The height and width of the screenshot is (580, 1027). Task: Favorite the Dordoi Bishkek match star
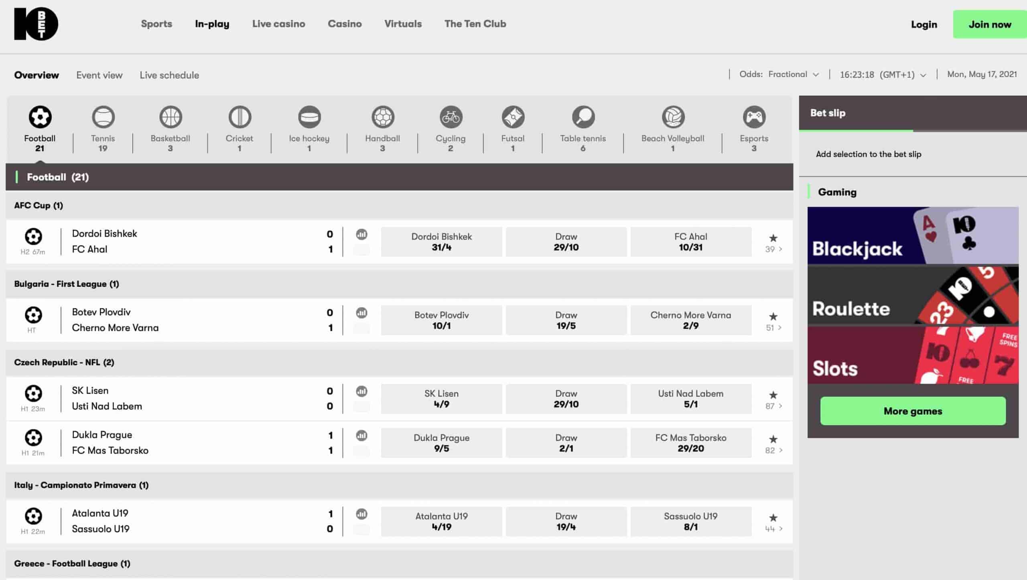coord(773,238)
